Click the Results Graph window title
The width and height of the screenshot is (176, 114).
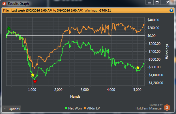tap(18, 4)
